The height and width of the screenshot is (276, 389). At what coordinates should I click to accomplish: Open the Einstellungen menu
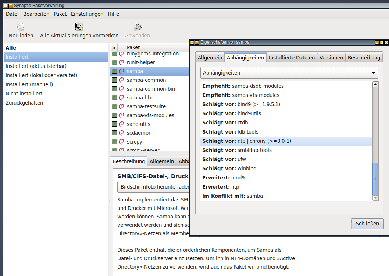(87, 14)
